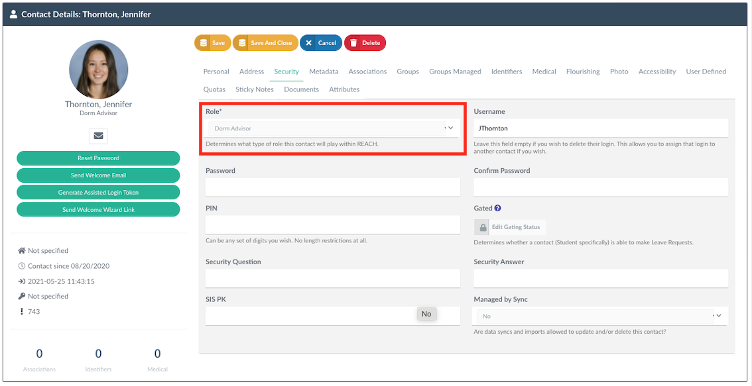Click Save And Close
The image size is (752, 386).
pyautogui.click(x=265, y=42)
